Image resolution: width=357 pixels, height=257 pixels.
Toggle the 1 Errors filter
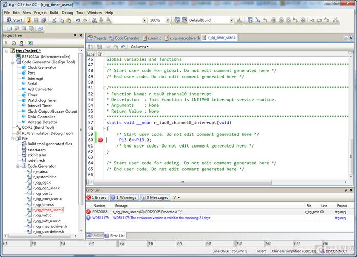96,197
